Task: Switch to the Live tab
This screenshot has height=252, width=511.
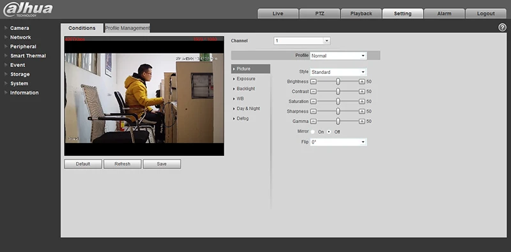Action: click(278, 13)
